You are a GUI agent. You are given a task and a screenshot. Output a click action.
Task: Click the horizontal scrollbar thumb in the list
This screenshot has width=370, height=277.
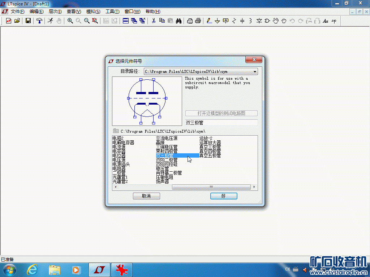pyautogui.click(x=211, y=187)
